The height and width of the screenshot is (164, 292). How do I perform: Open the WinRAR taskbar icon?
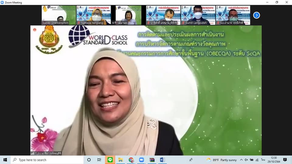(152, 160)
